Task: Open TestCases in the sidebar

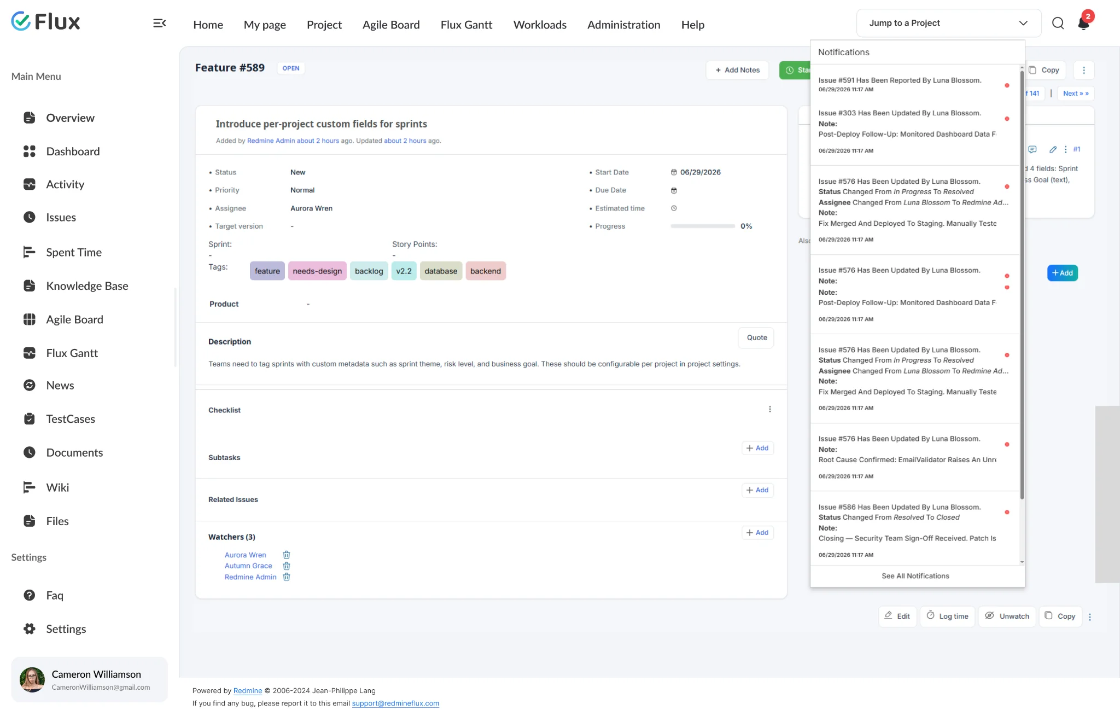Action: [59, 419]
